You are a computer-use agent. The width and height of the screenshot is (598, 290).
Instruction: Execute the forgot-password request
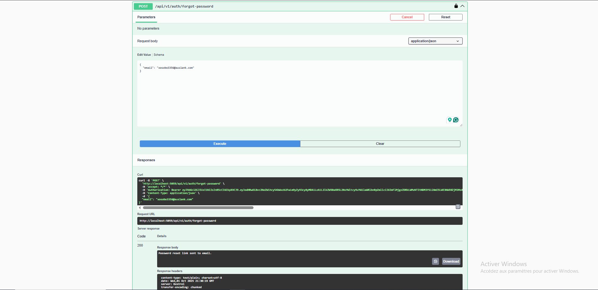[220, 144]
